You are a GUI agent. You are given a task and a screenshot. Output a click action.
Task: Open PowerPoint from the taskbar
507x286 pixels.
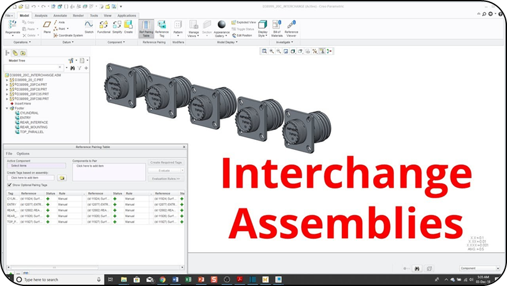201,280
